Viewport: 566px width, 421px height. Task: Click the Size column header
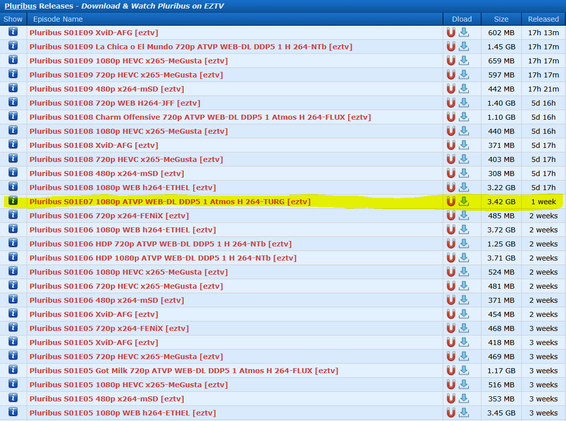click(x=501, y=19)
